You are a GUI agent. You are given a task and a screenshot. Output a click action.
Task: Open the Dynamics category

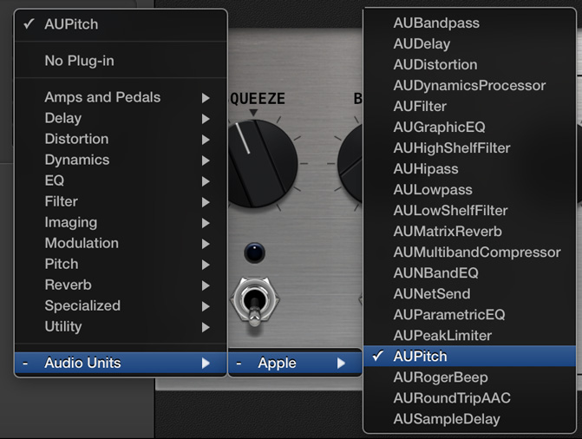(121, 160)
